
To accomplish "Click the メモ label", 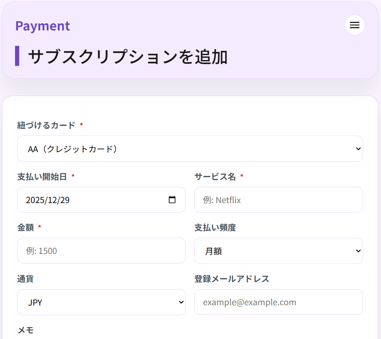I will pos(26,330).
